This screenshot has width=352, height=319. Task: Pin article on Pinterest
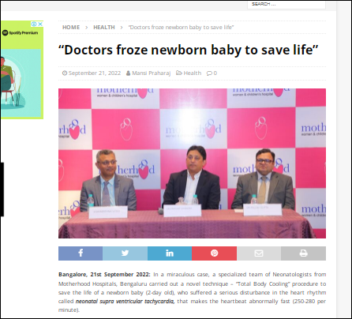[x=214, y=253]
